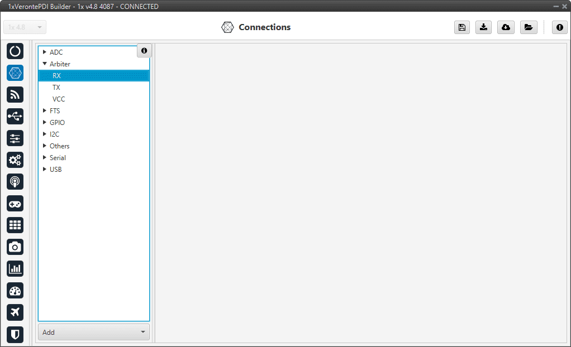Image resolution: width=571 pixels, height=347 pixels.
Task: Expand the Others tree node
Action: [45, 146]
